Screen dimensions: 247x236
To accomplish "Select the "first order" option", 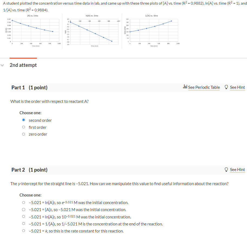I will [x=24, y=127].
